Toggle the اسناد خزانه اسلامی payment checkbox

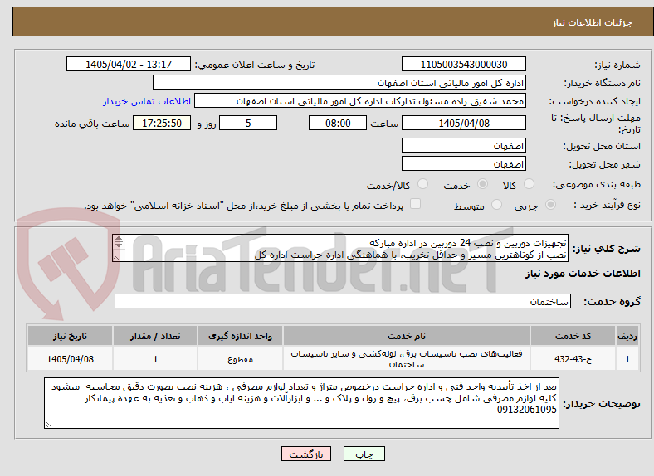click(x=415, y=204)
